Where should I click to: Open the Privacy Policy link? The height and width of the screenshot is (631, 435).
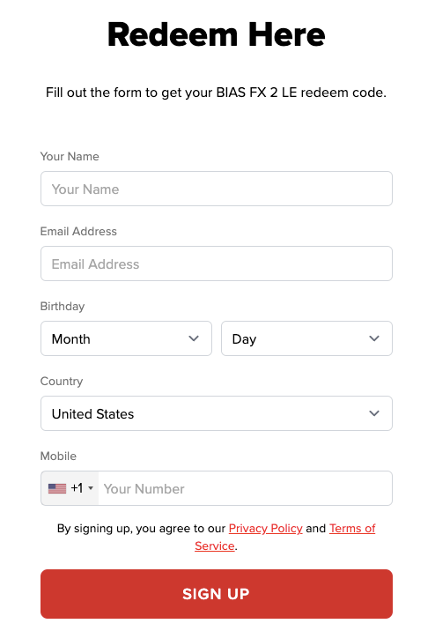[x=265, y=529]
